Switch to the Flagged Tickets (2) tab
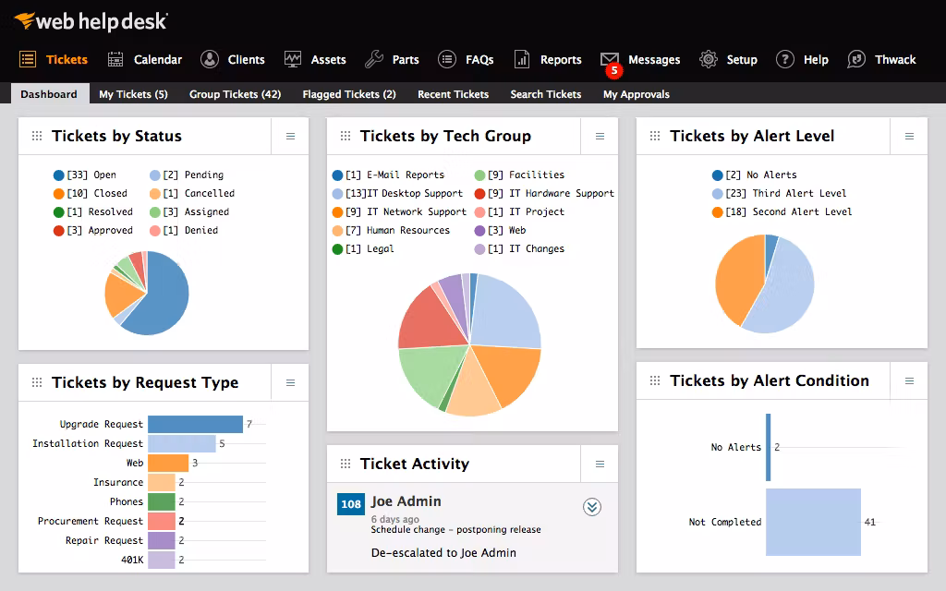The image size is (946, 591). [x=349, y=94]
